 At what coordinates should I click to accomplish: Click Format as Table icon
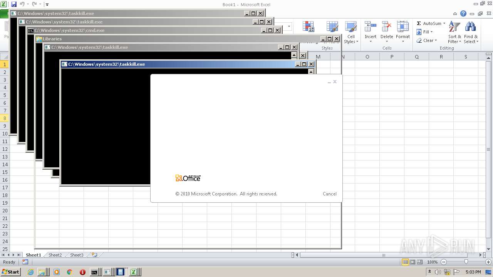pyautogui.click(x=332, y=27)
